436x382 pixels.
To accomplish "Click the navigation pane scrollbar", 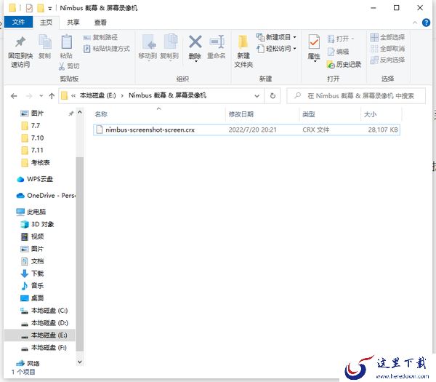I will tap(79, 254).
